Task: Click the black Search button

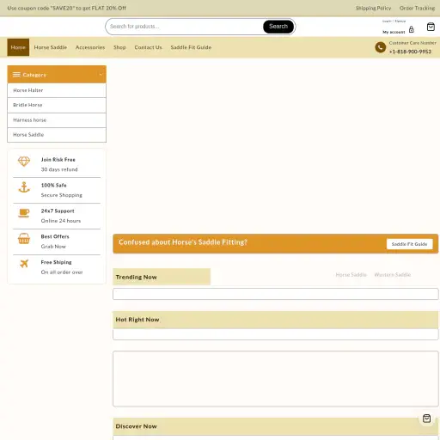Action: [x=278, y=27]
